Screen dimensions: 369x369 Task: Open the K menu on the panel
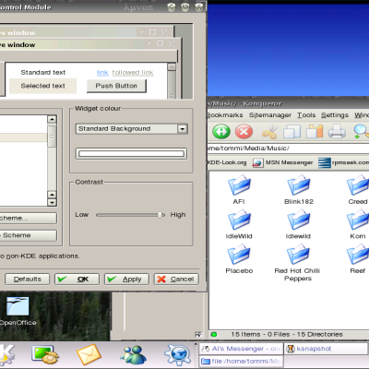[x=6, y=355]
